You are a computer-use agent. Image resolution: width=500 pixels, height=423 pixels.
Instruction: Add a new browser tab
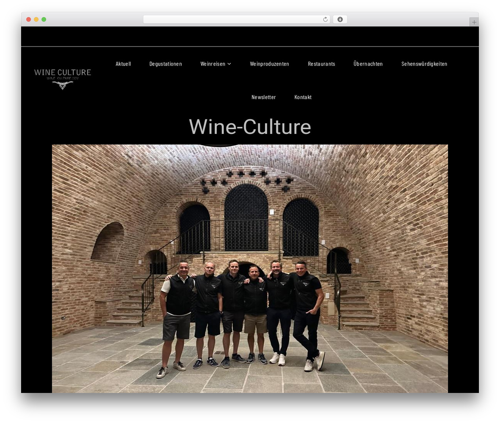[474, 22]
